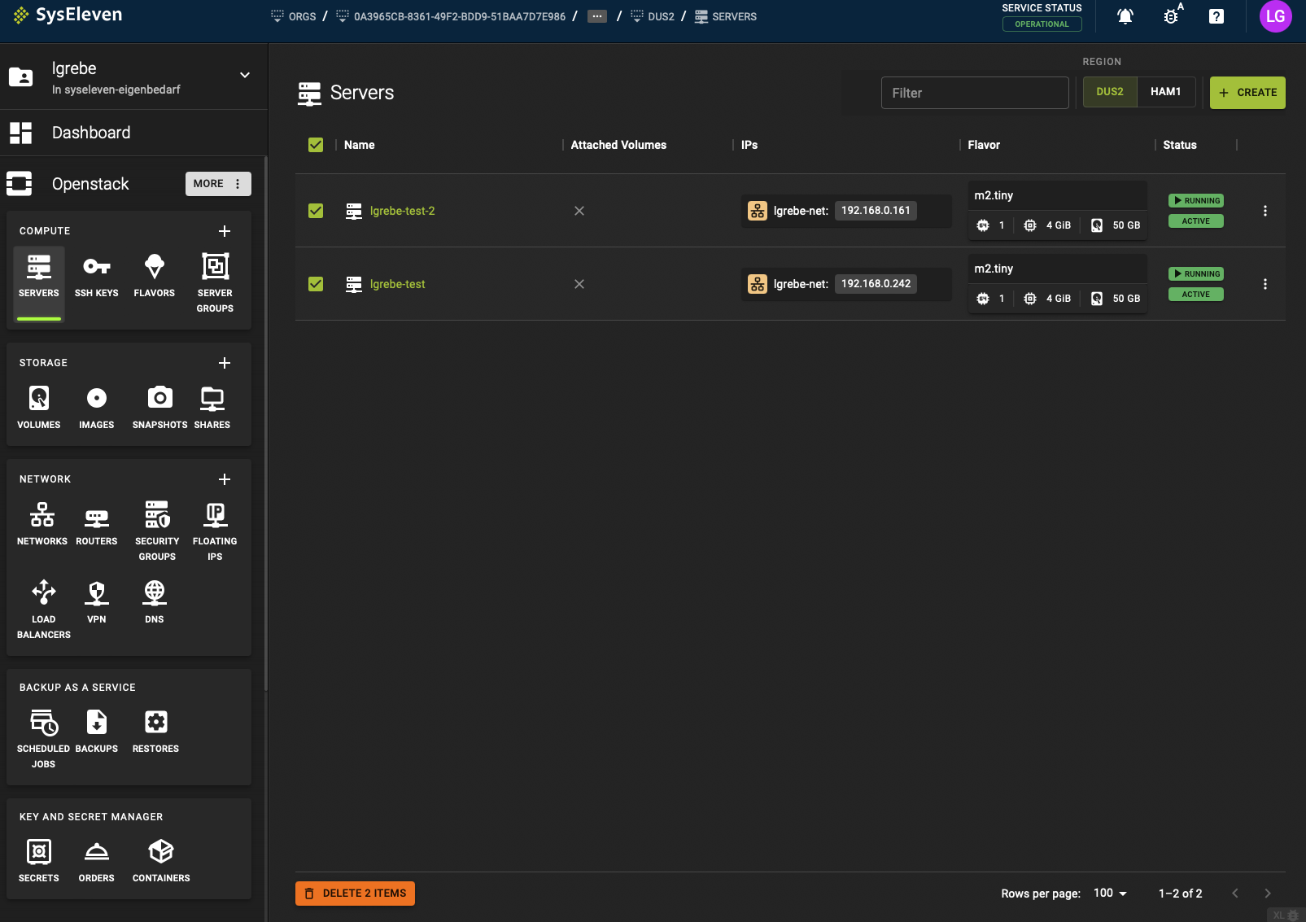Open the lgrebe-test-2 server link
This screenshot has height=922, width=1306.
[x=402, y=211]
